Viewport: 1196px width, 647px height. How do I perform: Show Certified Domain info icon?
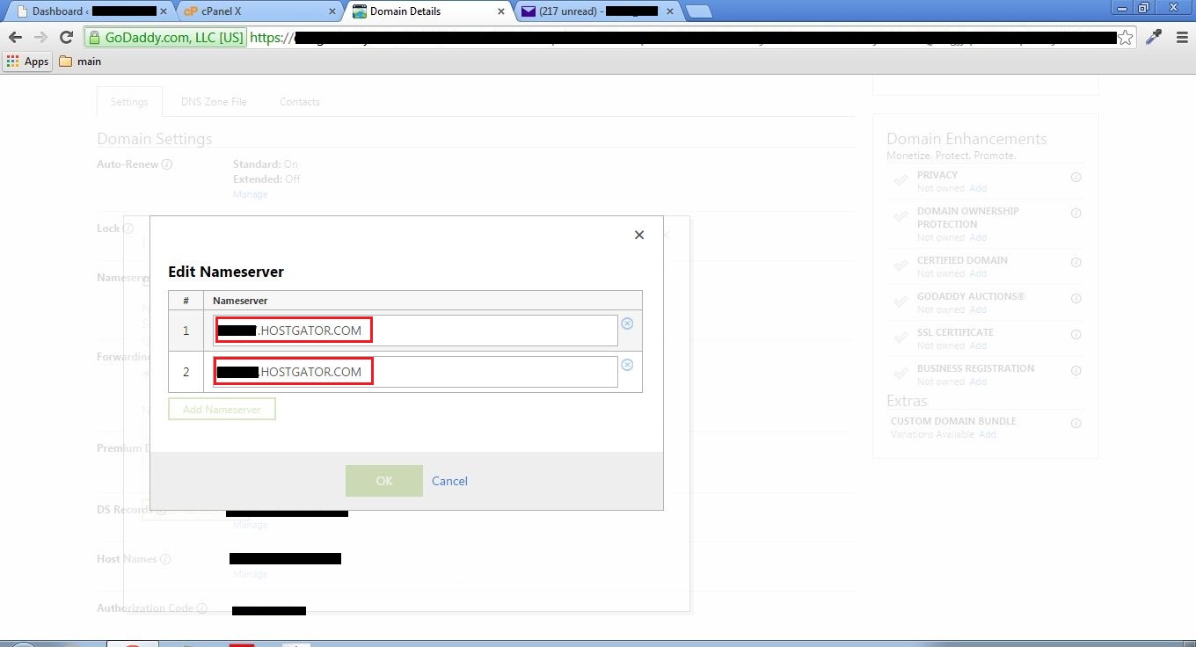point(1076,262)
